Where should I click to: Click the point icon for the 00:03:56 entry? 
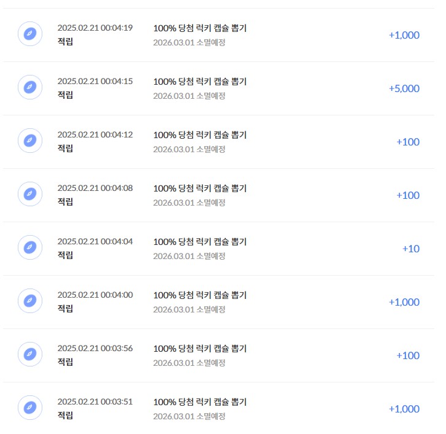pos(30,354)
